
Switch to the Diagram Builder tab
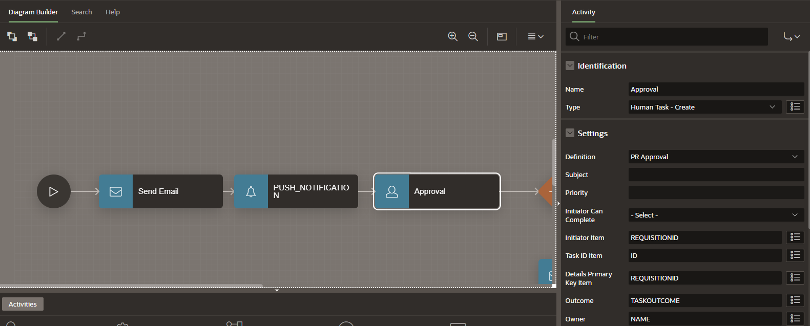coord(33,12)
